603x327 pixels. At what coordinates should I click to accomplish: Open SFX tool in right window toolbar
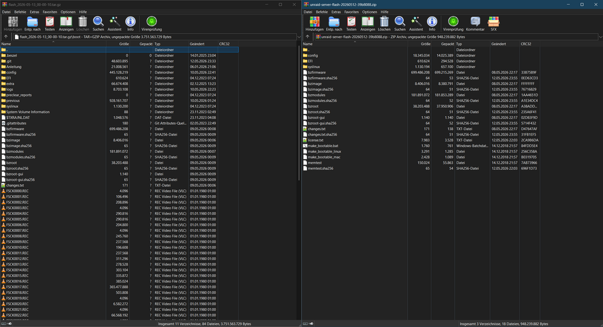click(493, 23)
